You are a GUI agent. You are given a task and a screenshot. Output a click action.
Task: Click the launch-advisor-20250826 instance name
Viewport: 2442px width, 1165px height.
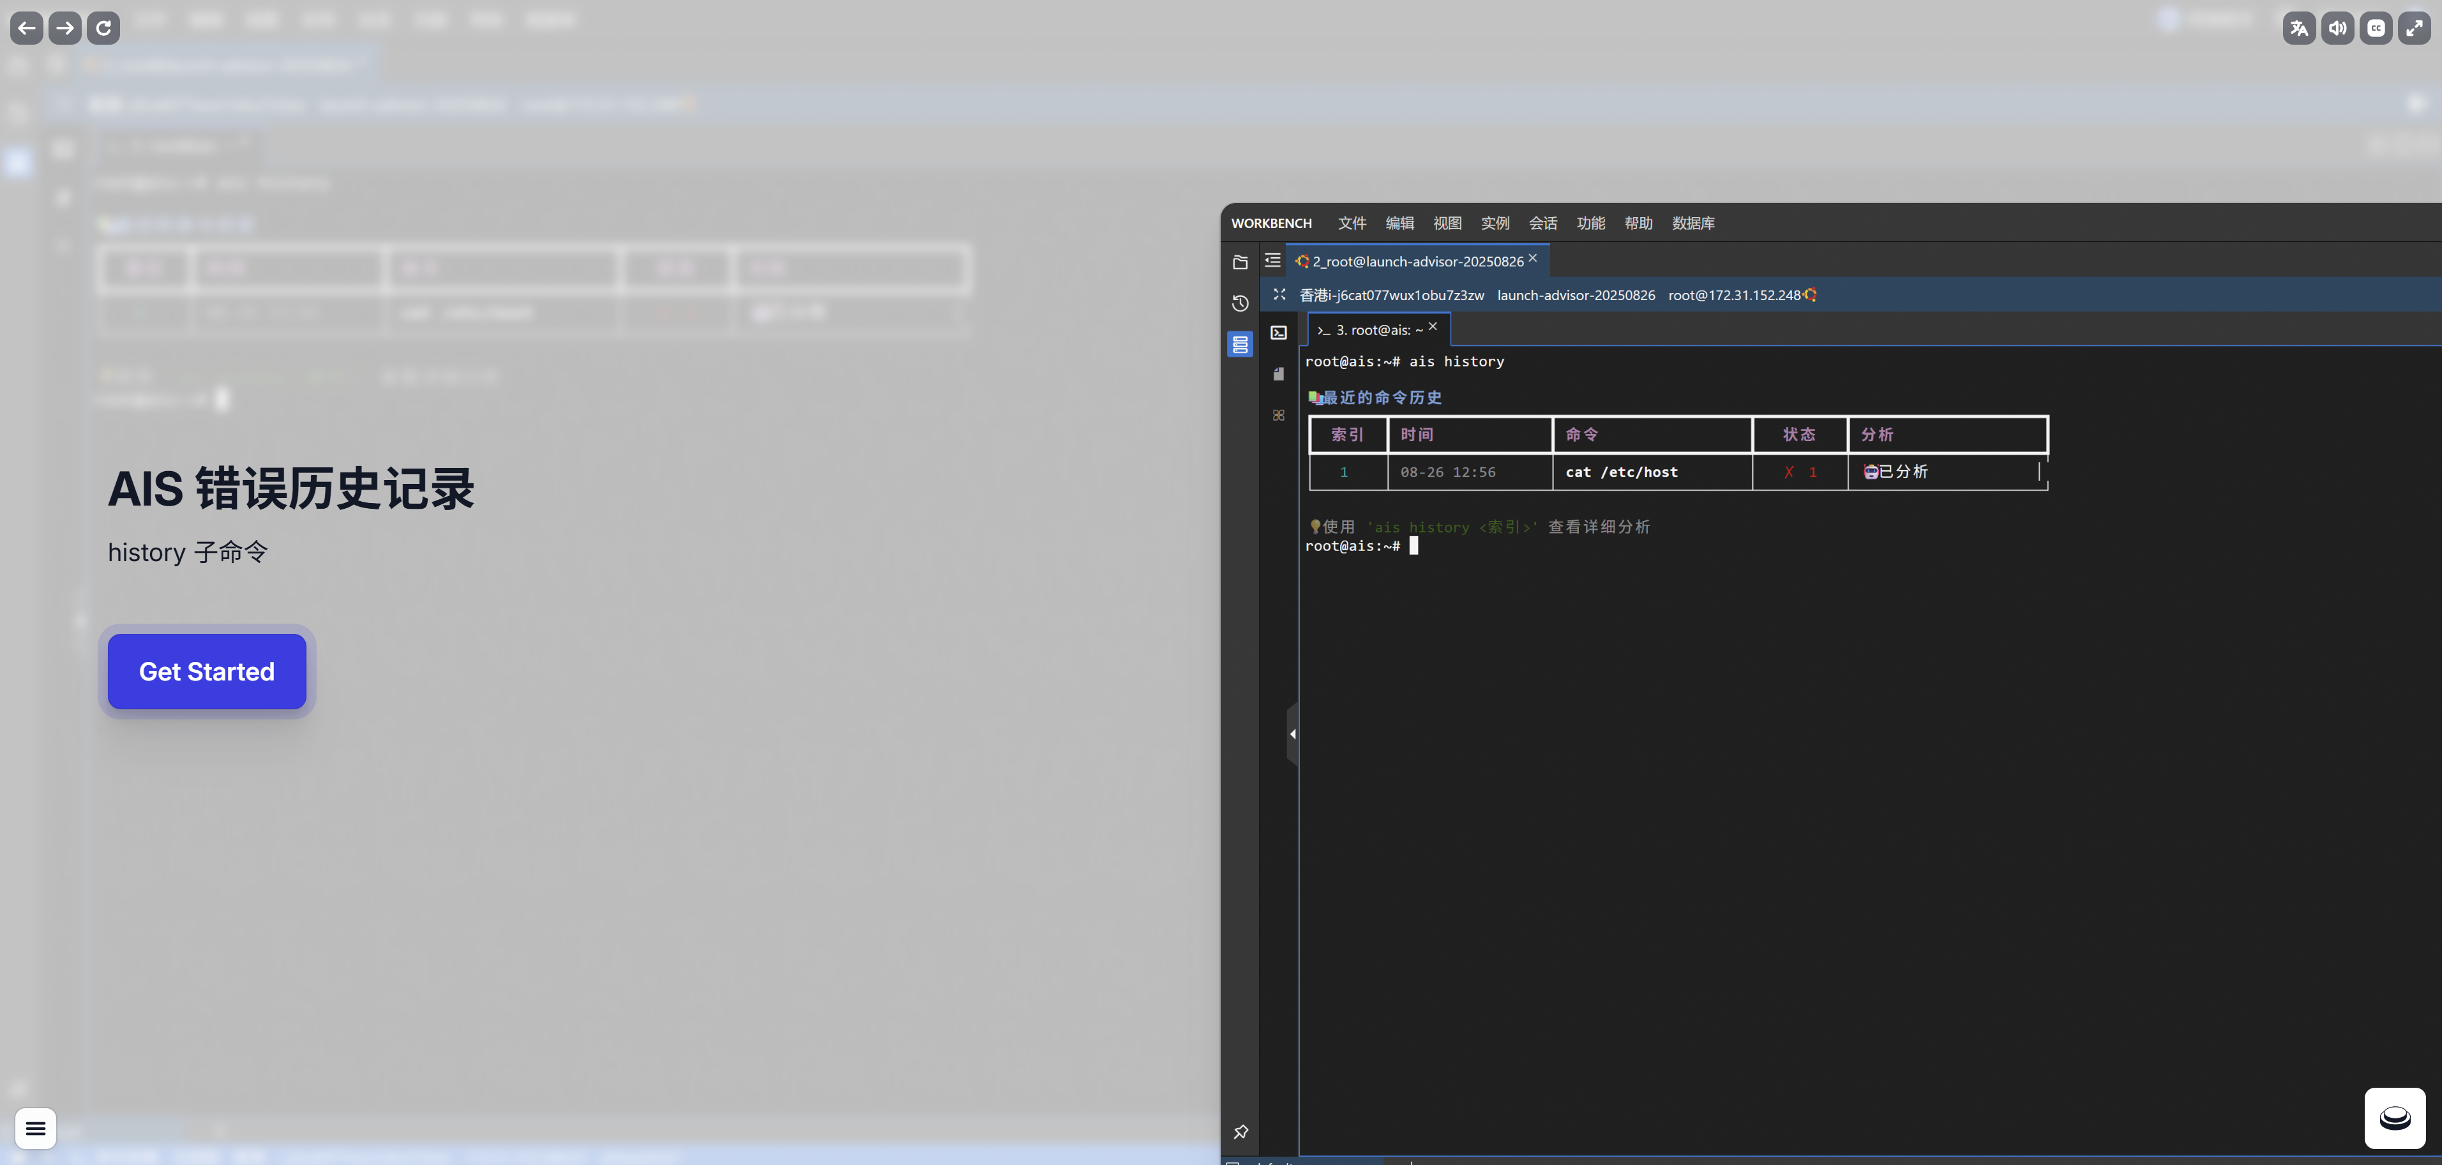pyautogui.click(x=1576, y=295)
